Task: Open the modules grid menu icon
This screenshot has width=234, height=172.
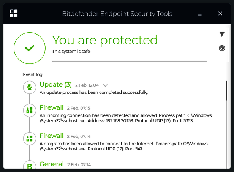Action: coord(14,14)
